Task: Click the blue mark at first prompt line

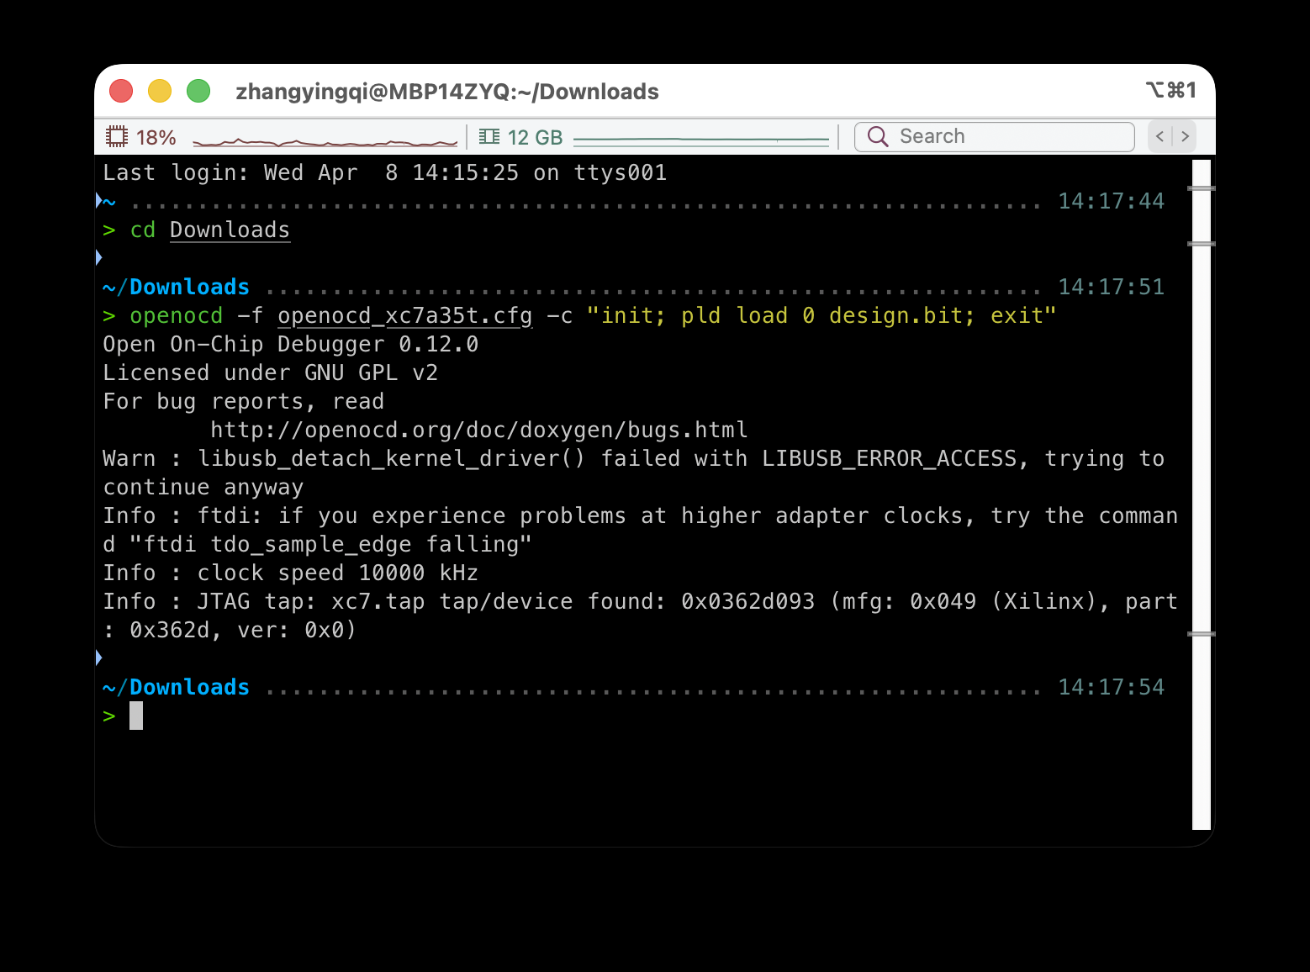Action: [x=99, y=200]
